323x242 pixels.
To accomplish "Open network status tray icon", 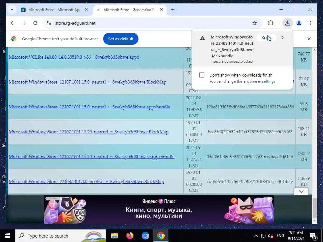I will (263, 236).
